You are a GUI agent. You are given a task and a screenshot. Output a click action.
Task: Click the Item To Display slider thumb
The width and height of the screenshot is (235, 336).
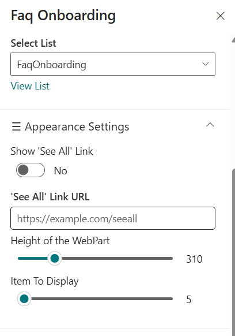point(24,298)
